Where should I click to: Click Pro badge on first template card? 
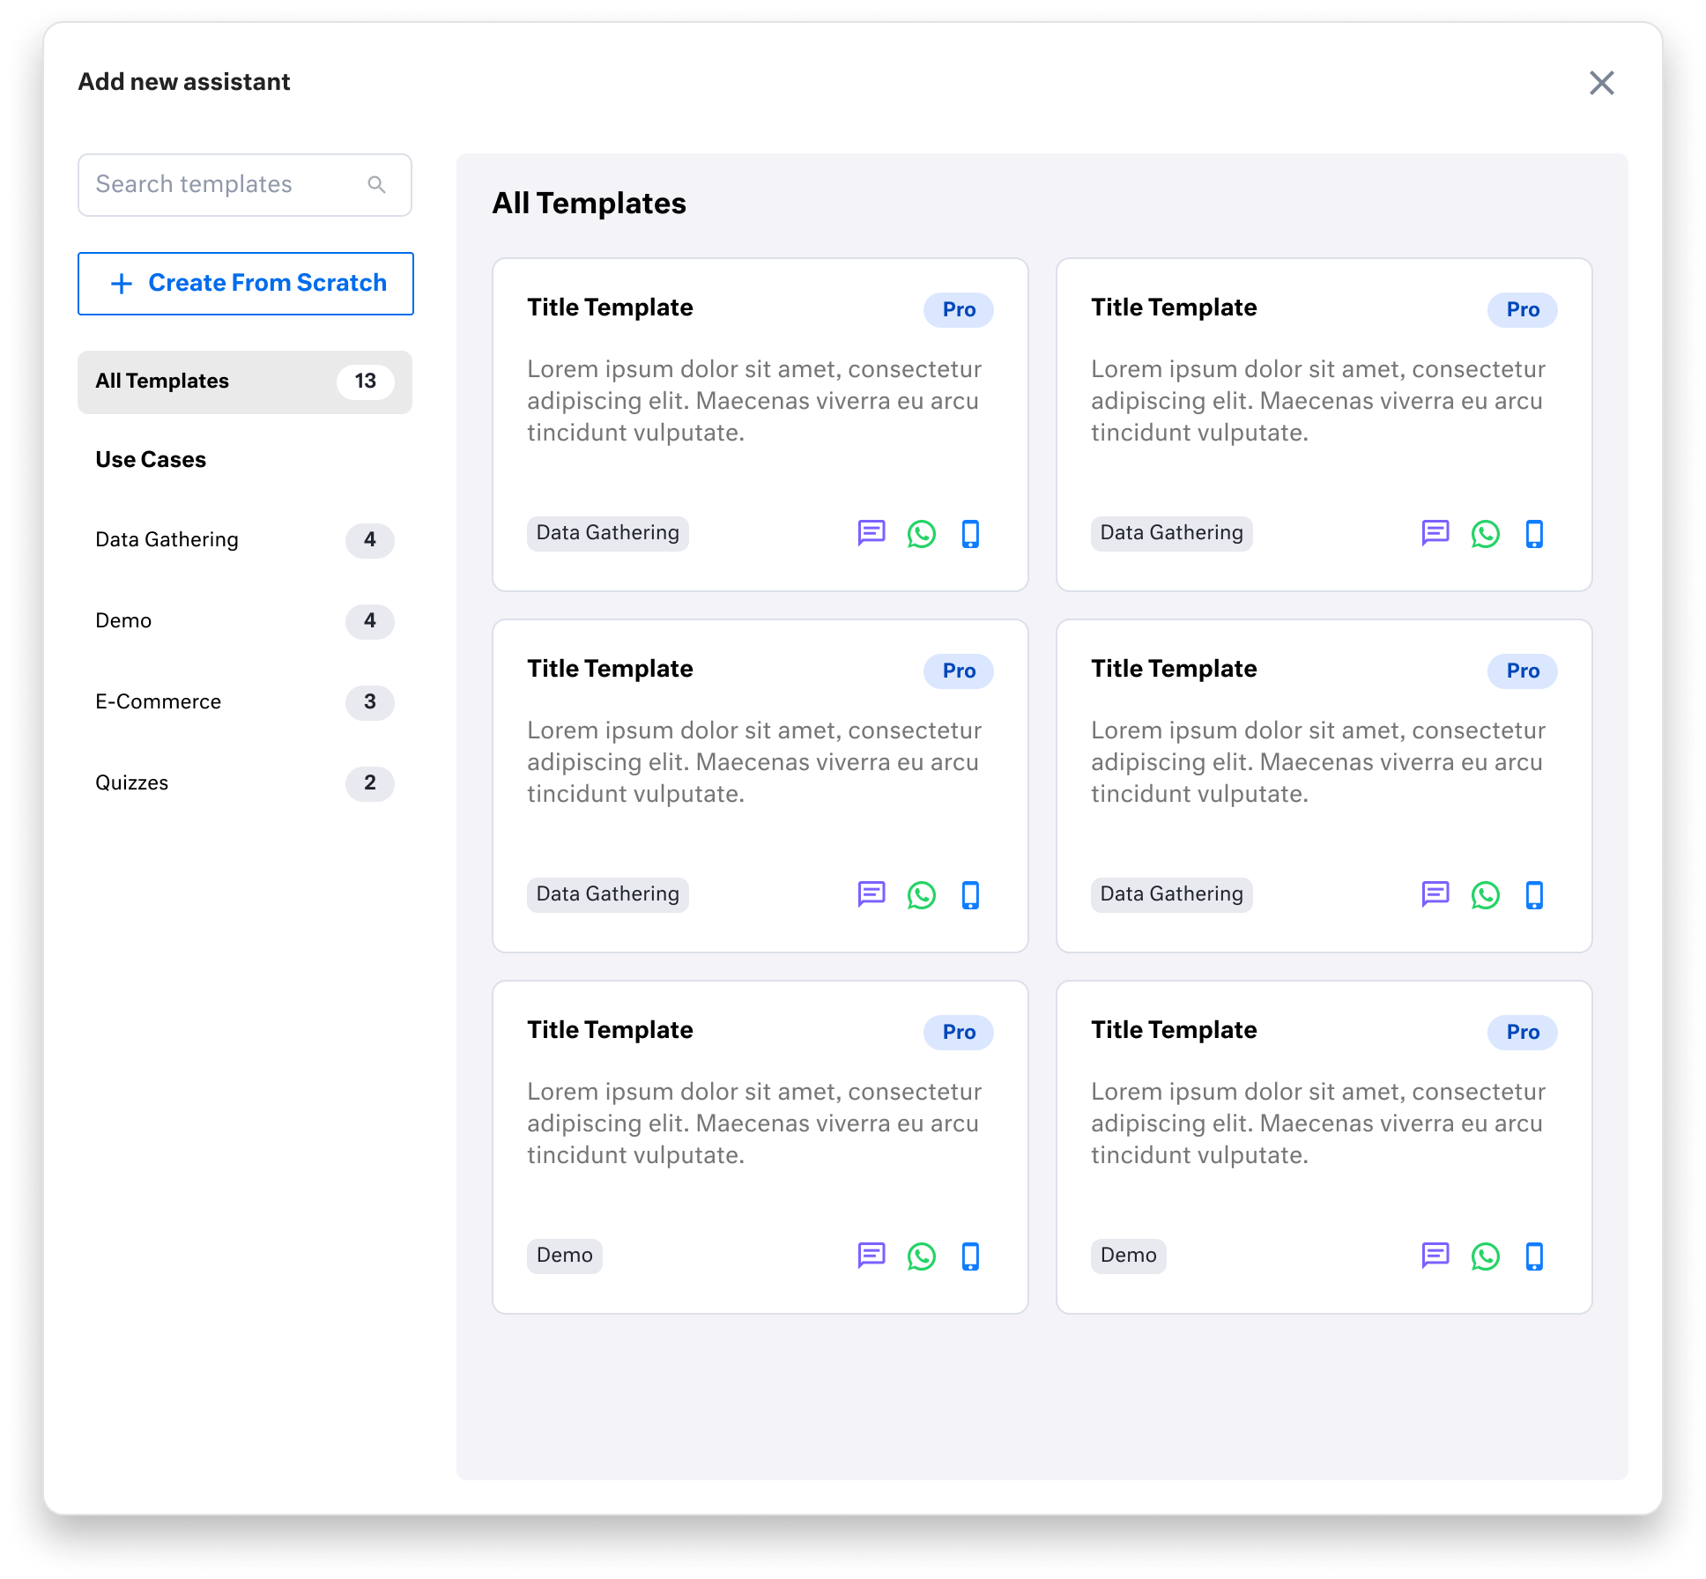click(x=958, y=309)
